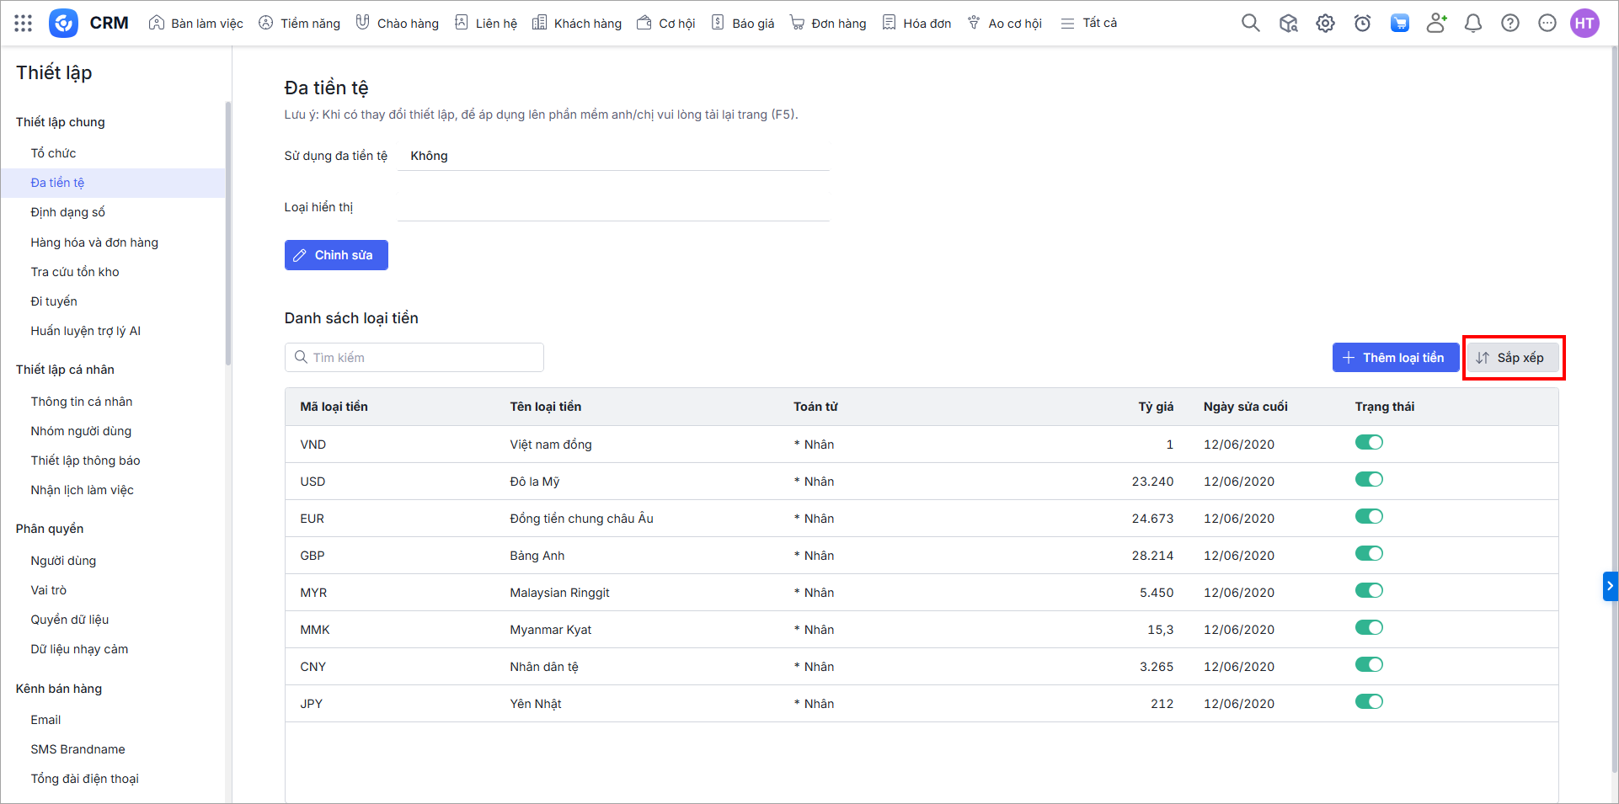Open the settings gear icon
Image resolution: width=1619 pixels, height=804 pixels.
1325,24
